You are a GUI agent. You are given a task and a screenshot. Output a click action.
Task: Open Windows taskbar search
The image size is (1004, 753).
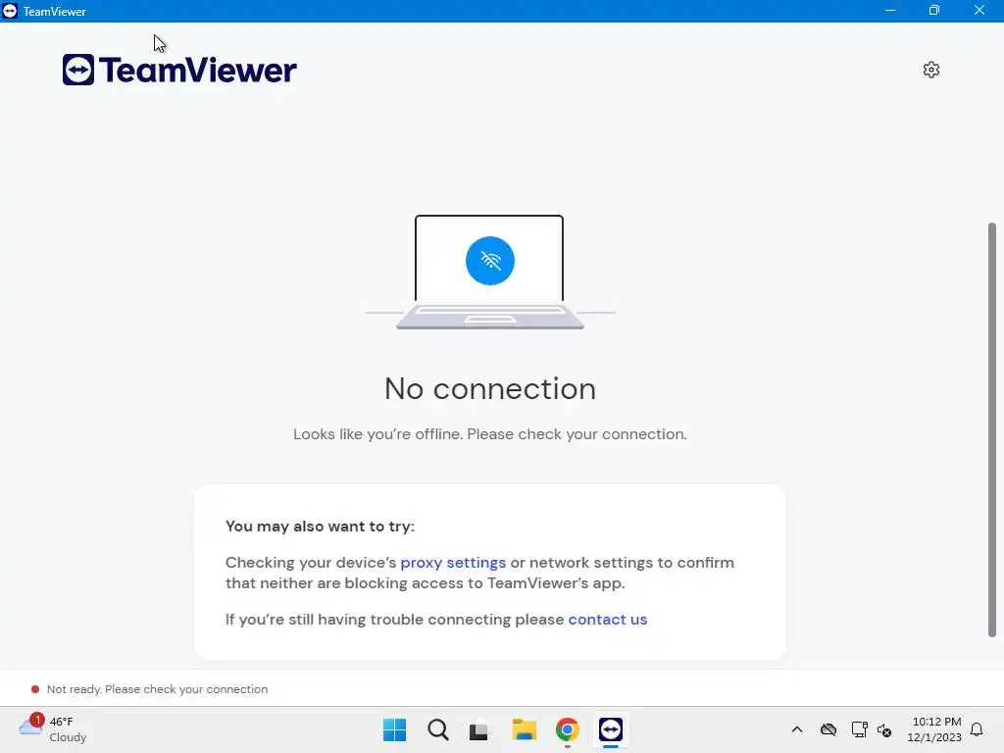point(438,729)
